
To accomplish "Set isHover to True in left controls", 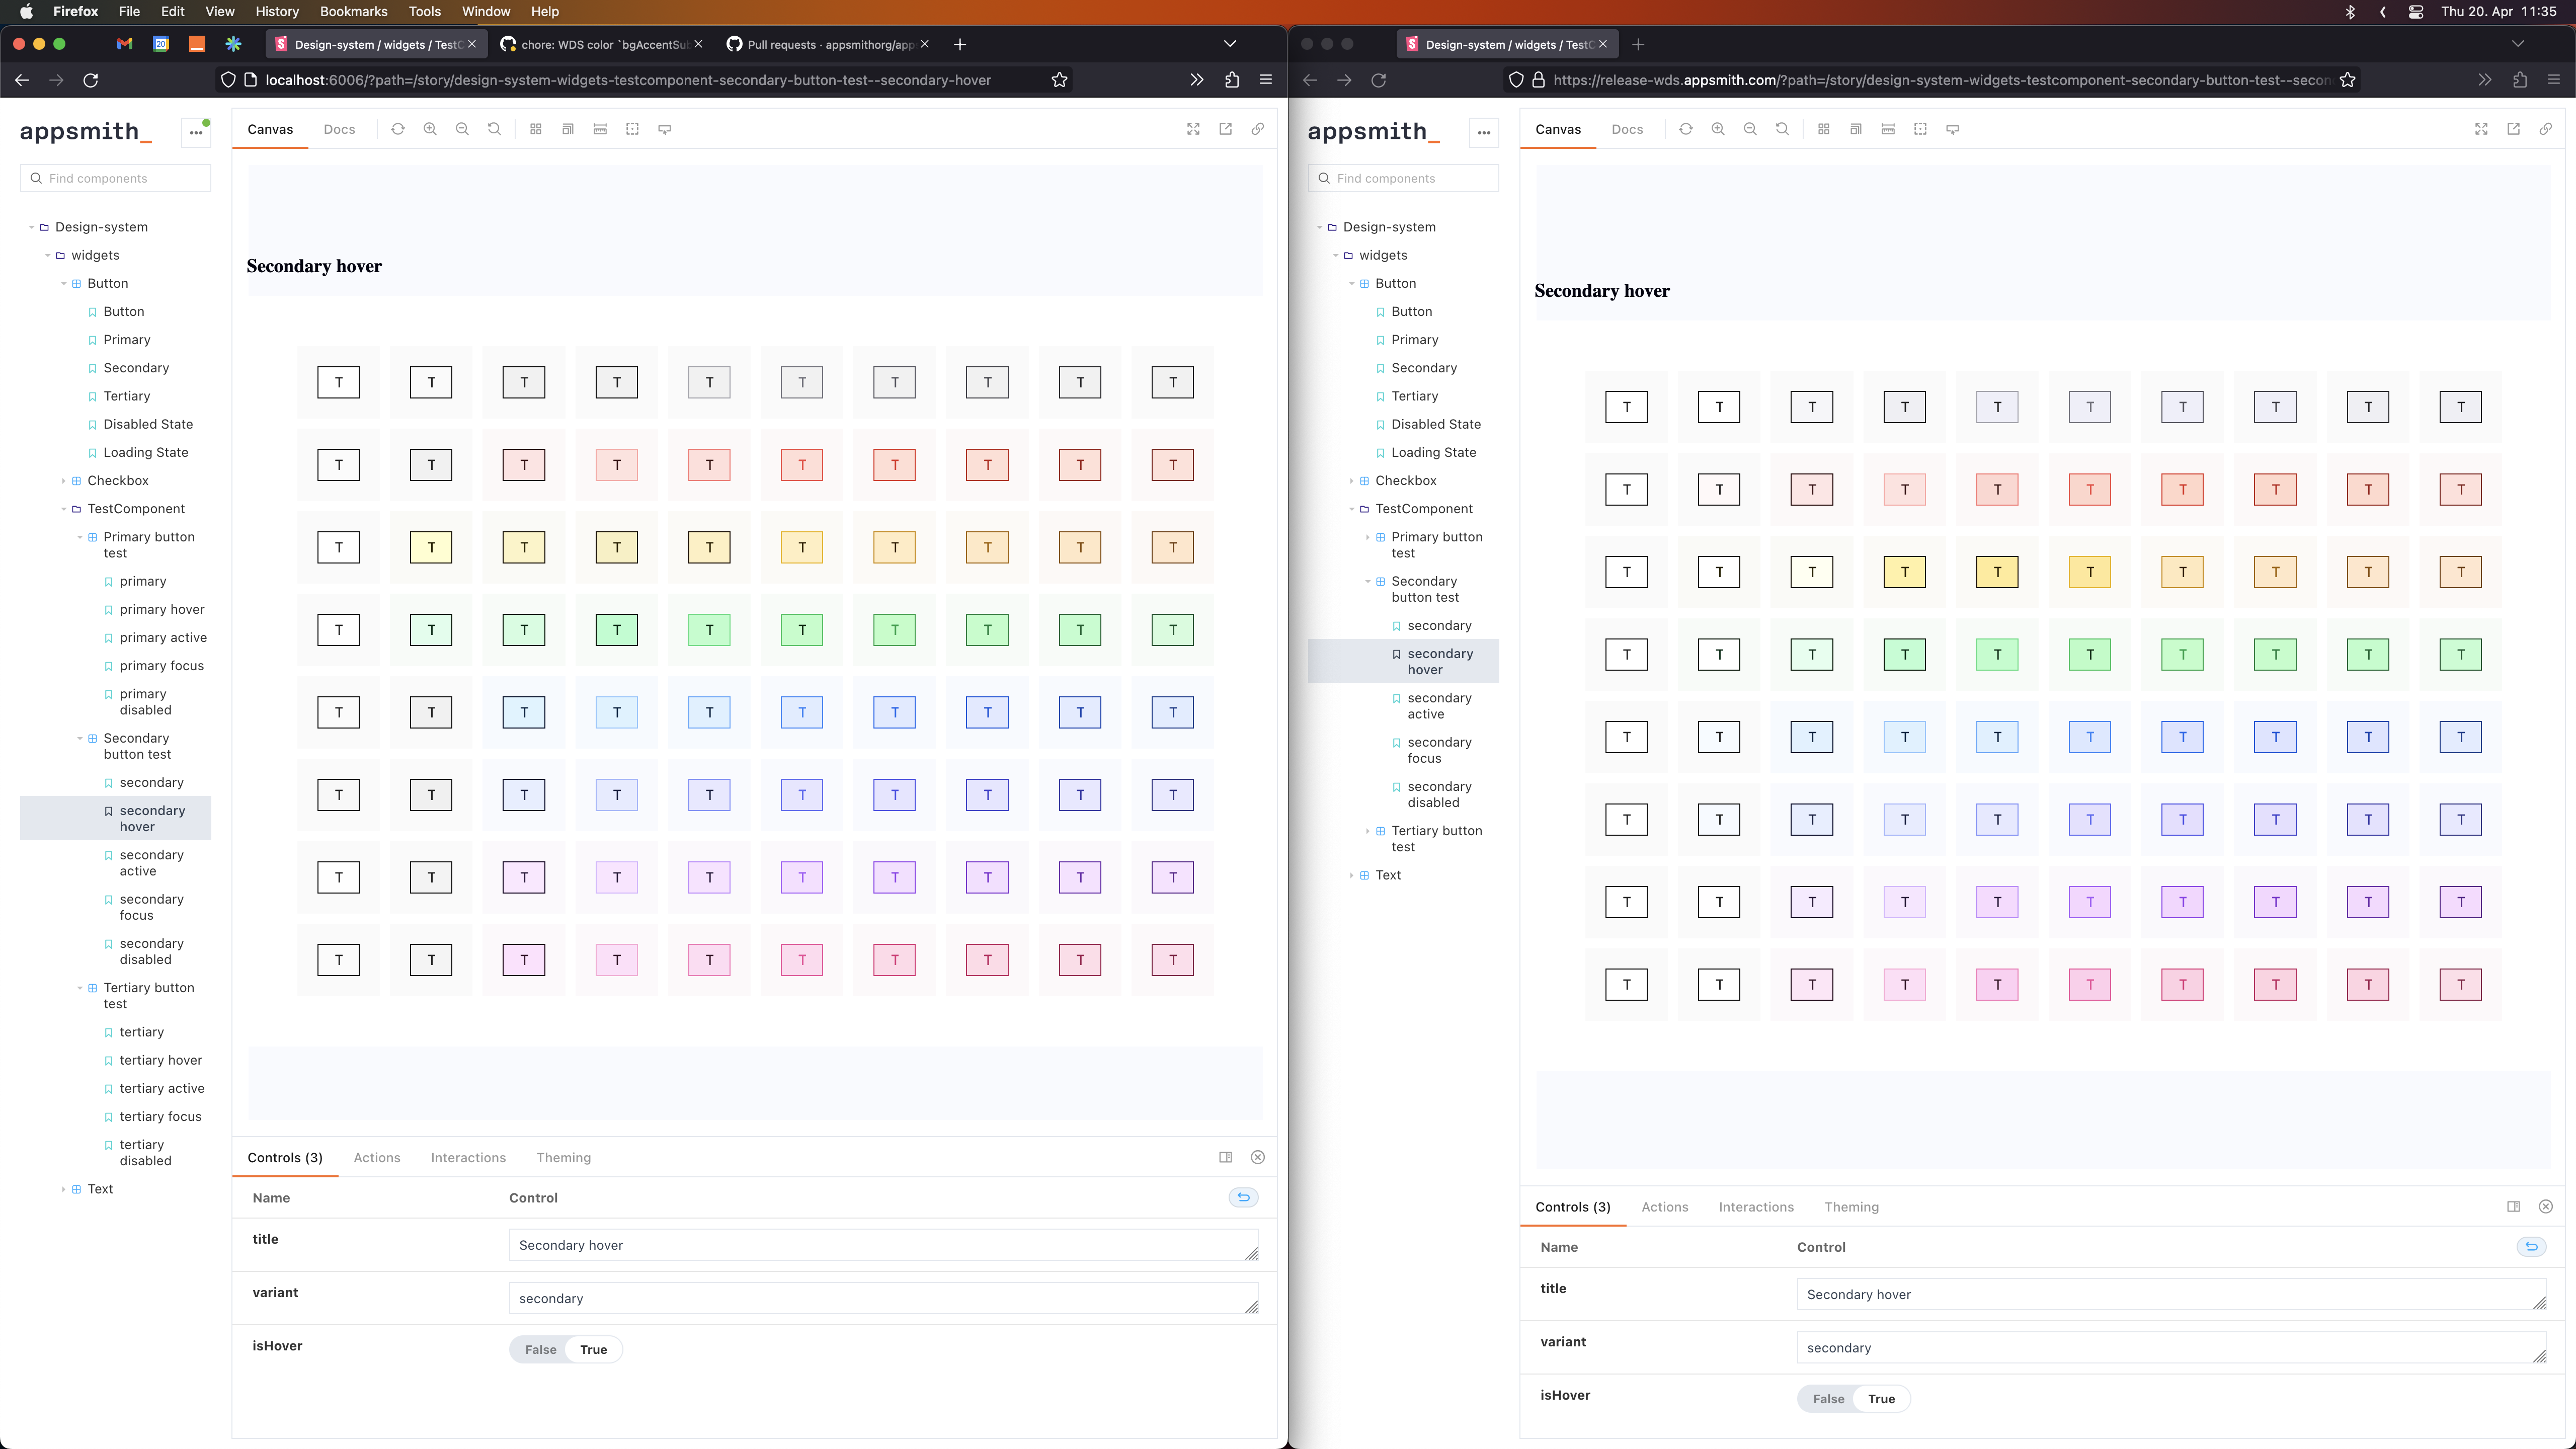I will click(593, 1349).
